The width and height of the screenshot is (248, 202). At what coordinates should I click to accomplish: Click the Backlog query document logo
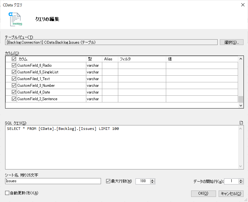point(15,19)
